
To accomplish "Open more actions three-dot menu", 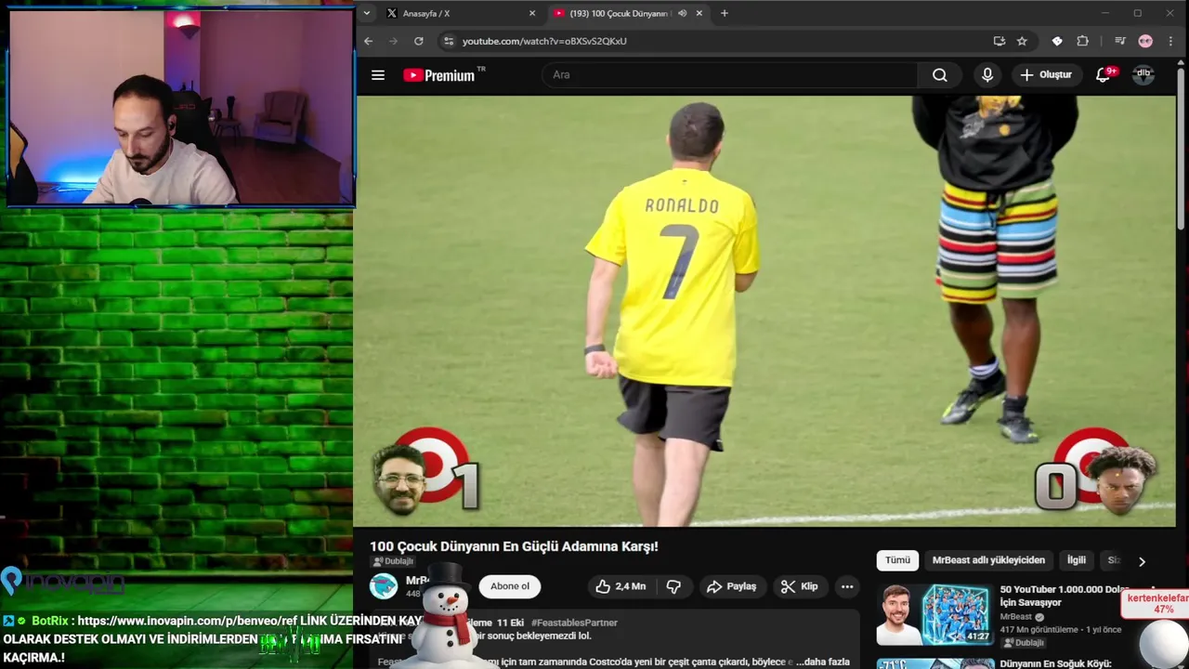I will pos(847,586).
